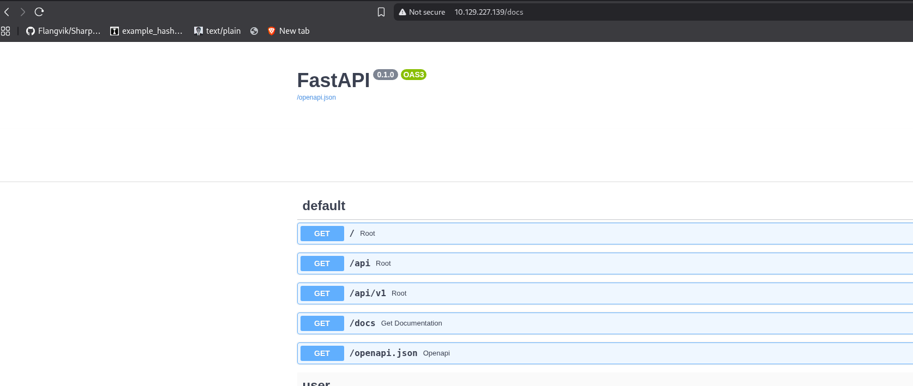Reload the page with refresh icon
Screen dimensions: 913x386
point(39,12)
